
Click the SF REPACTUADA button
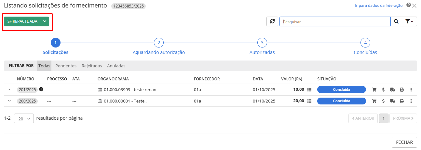(x=22, y=21)
